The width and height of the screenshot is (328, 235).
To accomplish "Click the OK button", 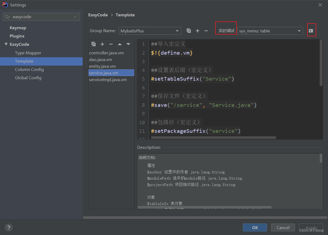I will click(x=255, y=228).
